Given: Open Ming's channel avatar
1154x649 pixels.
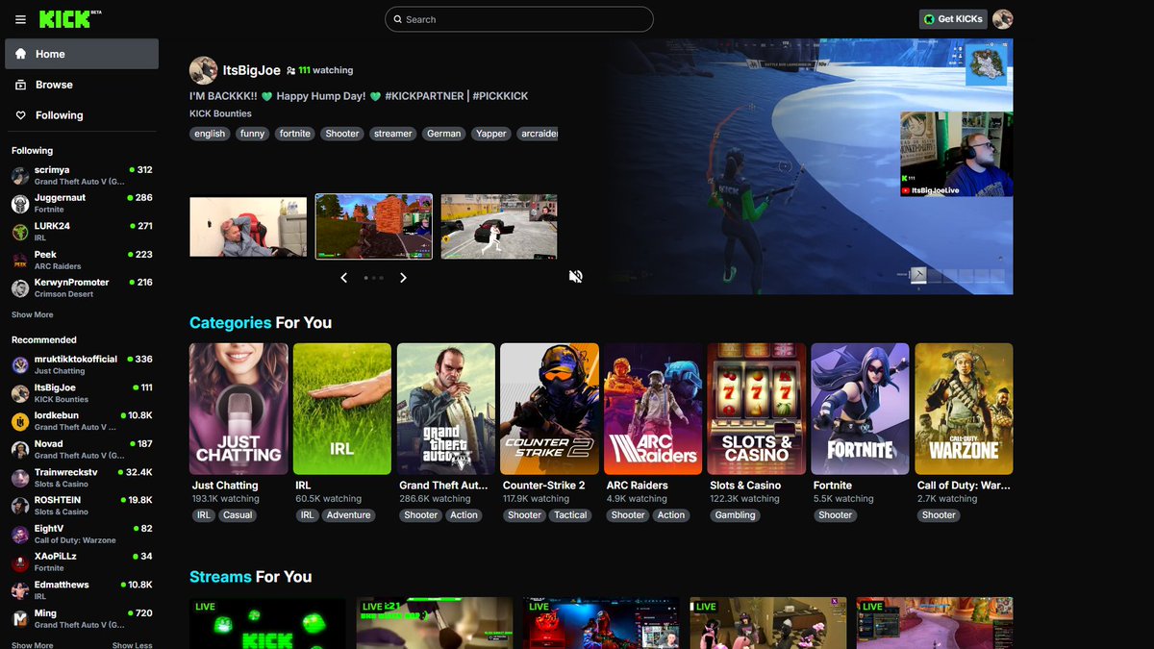Looking at the screenshot, I should [20, 618].
